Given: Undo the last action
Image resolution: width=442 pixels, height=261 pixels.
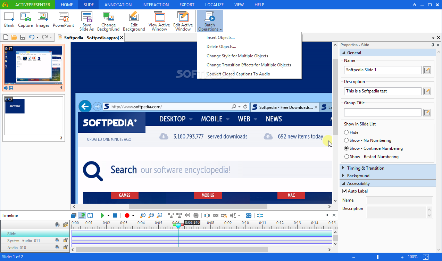Looking at the screenshot, I should pyautogui.click(x=32, y=37).
